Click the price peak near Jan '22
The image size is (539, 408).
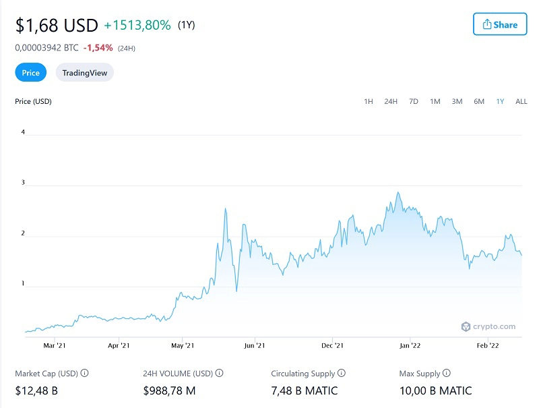398,193
